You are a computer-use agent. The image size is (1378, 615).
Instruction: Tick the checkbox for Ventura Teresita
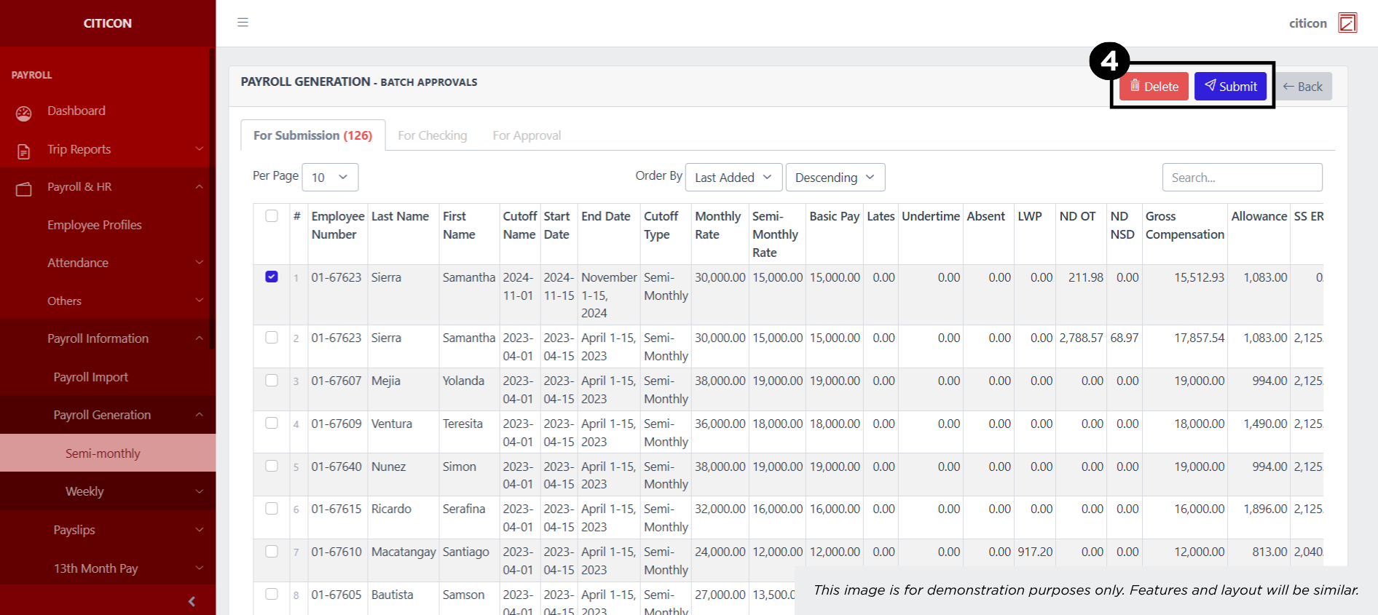coord(272,423)
